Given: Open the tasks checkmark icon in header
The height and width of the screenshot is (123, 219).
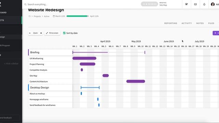Looking at the screenshot, I should (186, 4).
